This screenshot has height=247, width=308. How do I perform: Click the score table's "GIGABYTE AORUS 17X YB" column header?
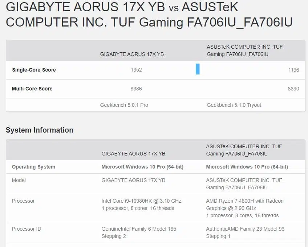132,54
